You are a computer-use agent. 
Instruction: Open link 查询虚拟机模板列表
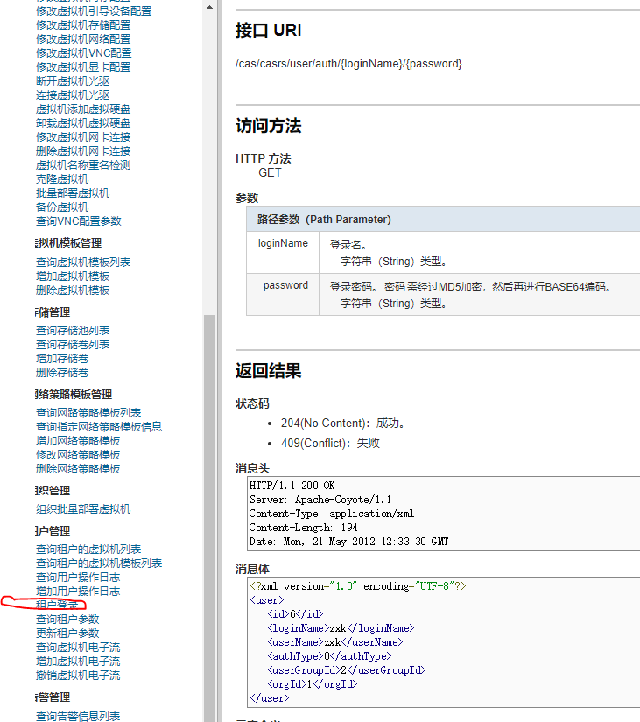[83, 262]
